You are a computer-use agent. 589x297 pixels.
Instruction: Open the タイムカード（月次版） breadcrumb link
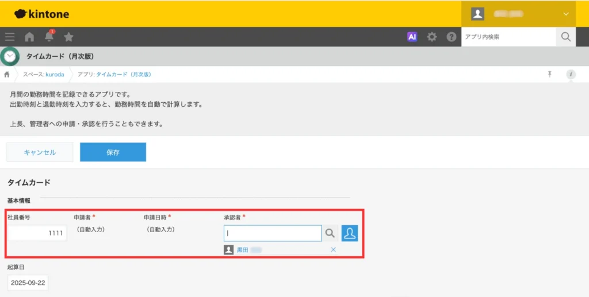pyautogui.click(x=123, y=75)
